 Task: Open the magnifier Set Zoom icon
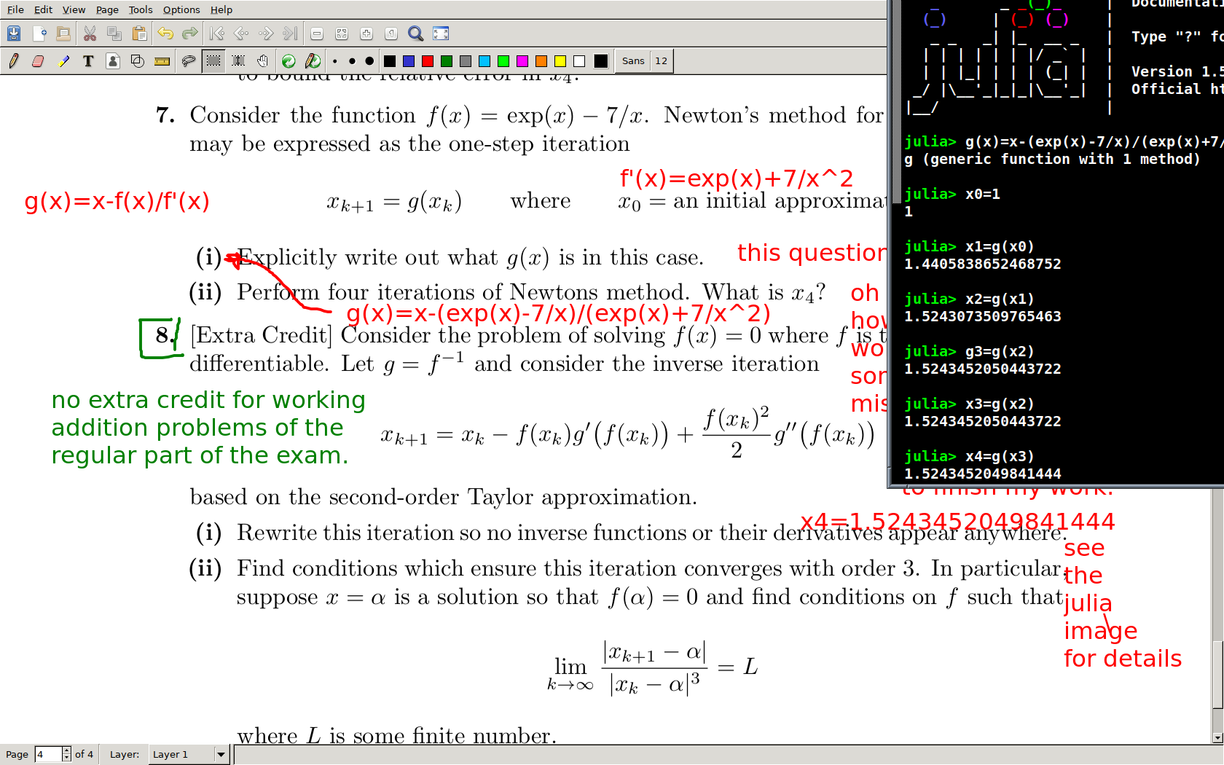pos(415,34)
